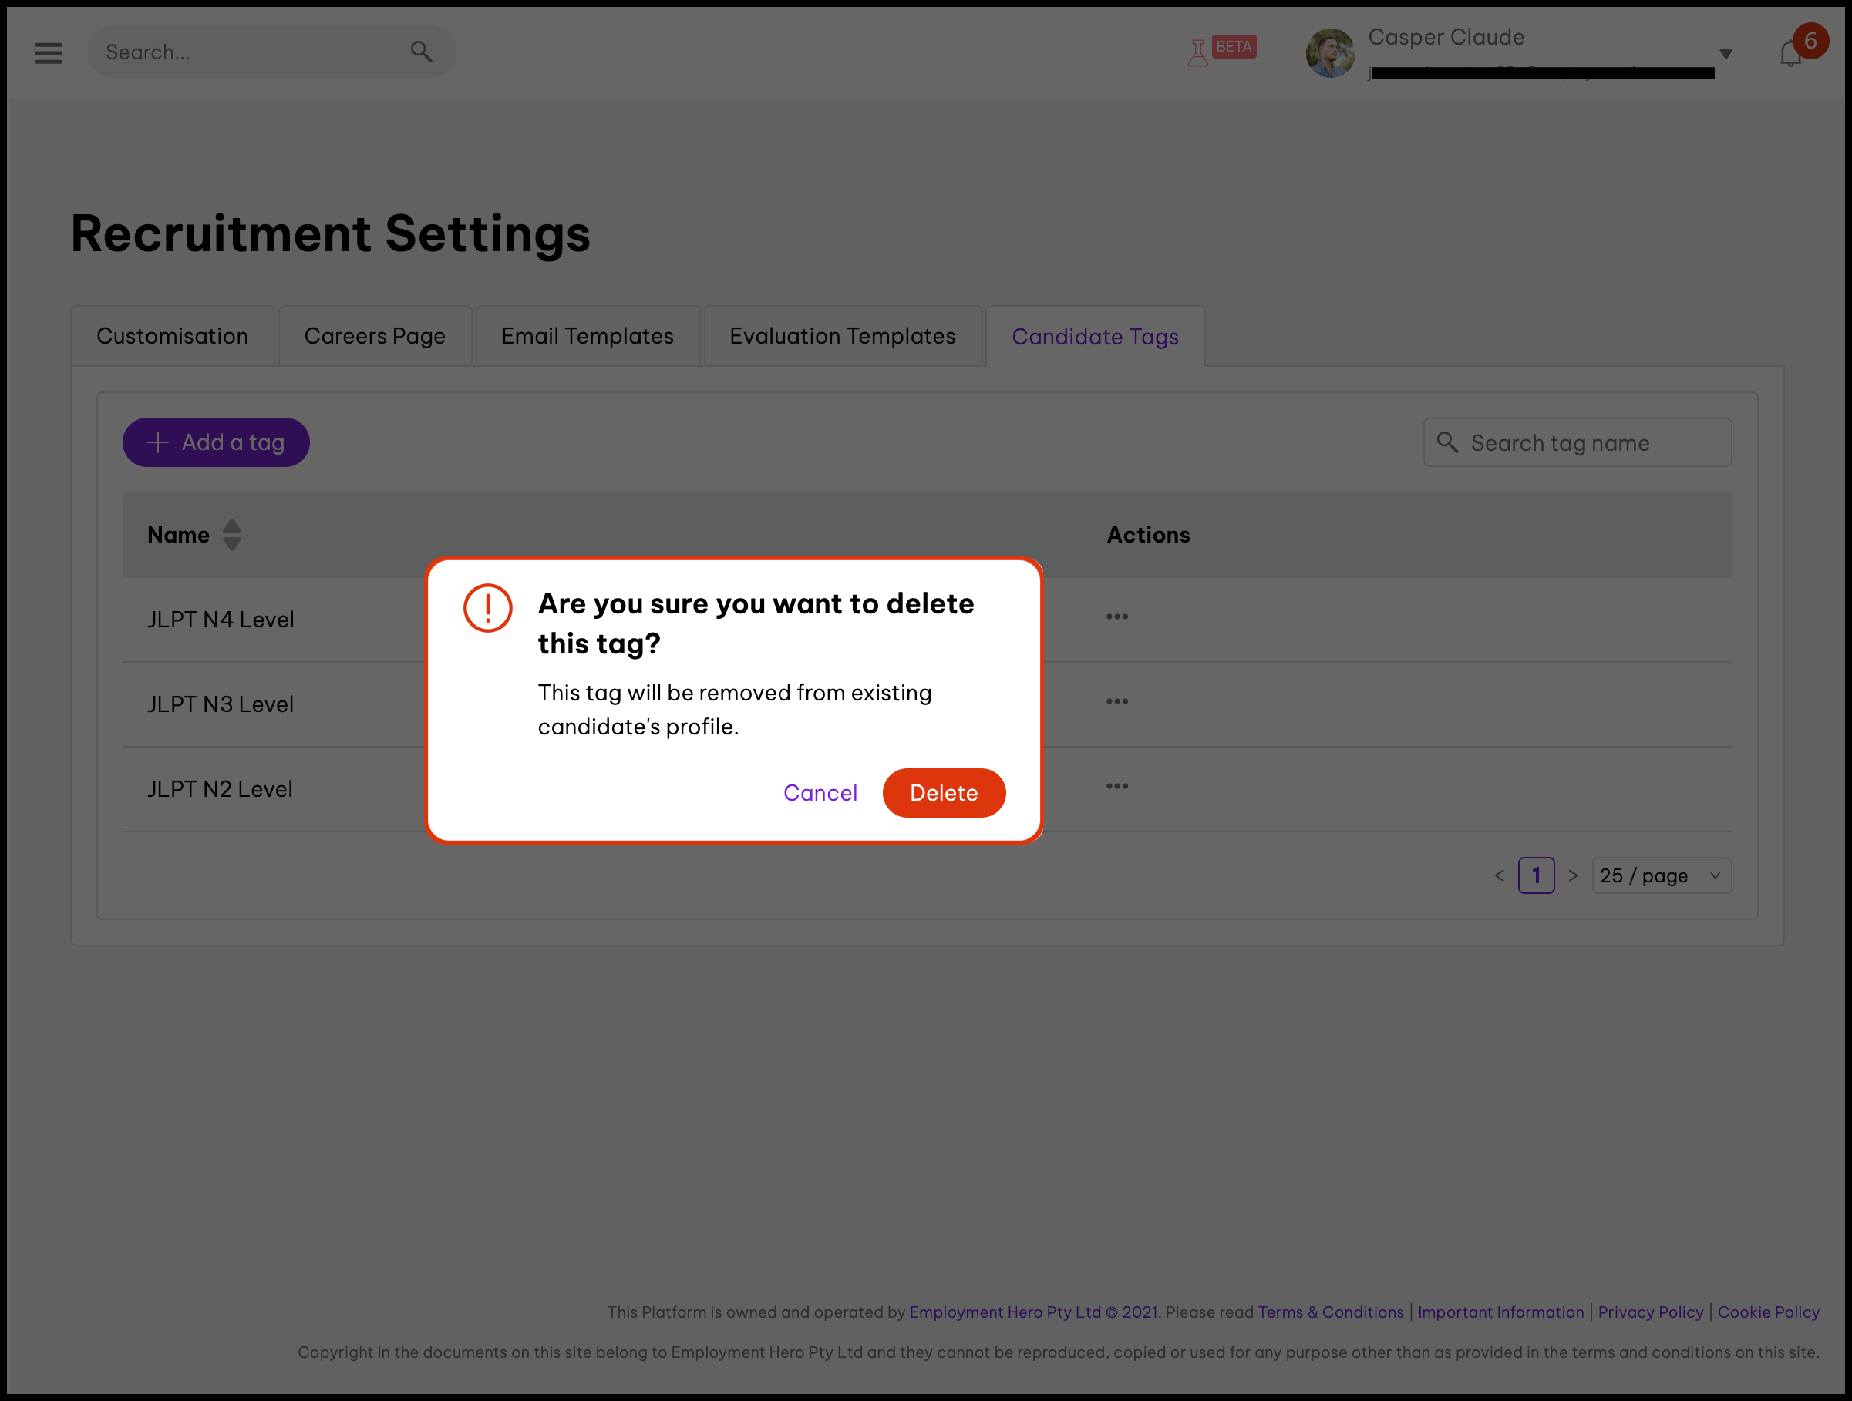Confirm with the red Delete button
The width and height of the screenshot is (1852, 1401).
944,794
